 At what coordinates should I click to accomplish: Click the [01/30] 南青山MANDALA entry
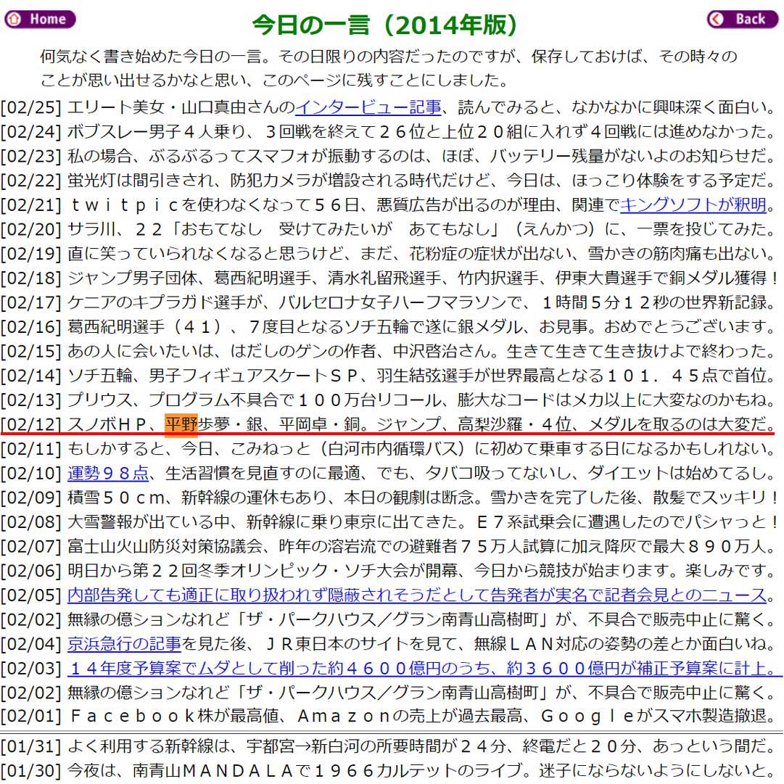pyautogui.click(x=388, y=770)
